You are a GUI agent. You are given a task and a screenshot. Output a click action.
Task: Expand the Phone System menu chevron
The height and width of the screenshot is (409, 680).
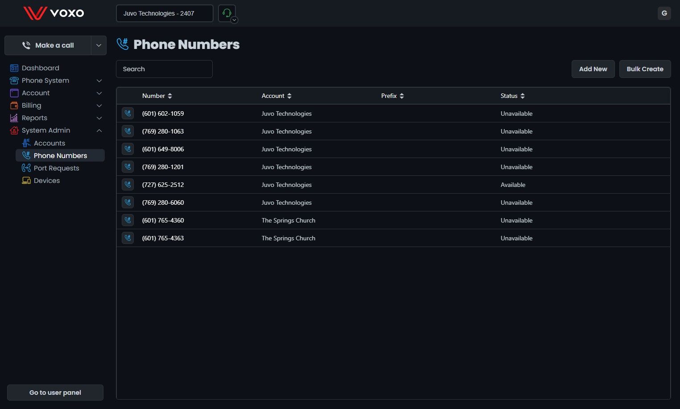(99, 81)
